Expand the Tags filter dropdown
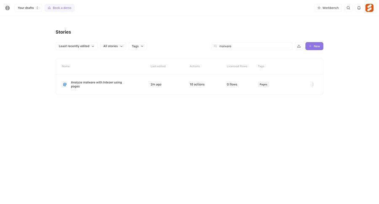The width and height of the screenshot is (379, 204). tap(138, 46)
